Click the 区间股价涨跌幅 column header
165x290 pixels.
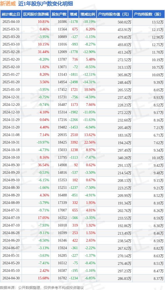click(36, 14)
